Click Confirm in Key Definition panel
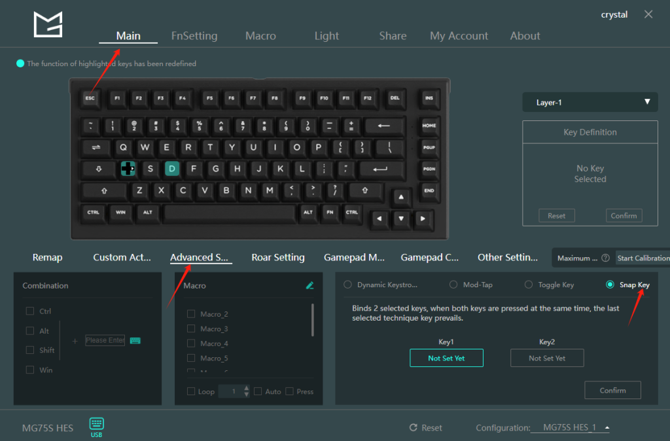Screen dimensions: 670x441 (624, 216)
